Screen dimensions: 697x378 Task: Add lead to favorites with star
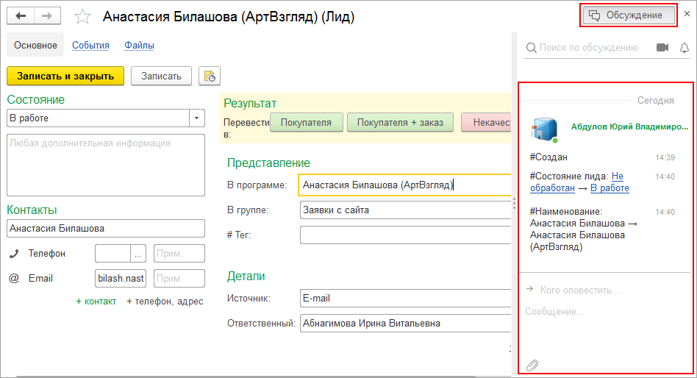click(83, 16)
